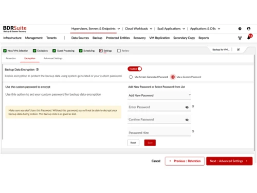The image size is (257, 193).
Task: Open the help question mark icon in header
Action: point(240,29)
